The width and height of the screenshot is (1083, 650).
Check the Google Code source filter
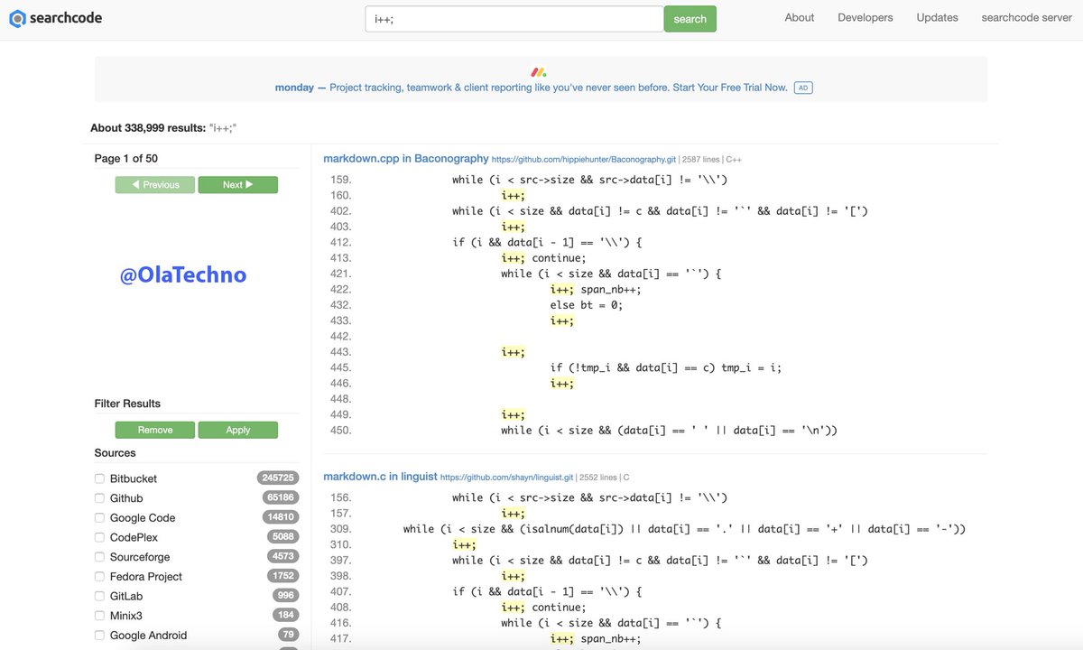pyautogui.click(x=100, y=517)
